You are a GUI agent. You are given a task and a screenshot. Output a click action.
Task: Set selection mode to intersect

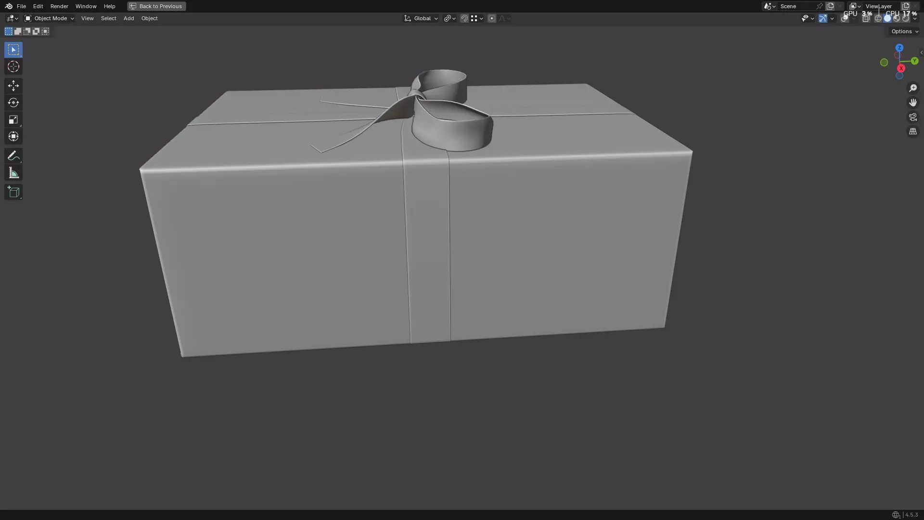pyautogui.click(x=45, y=31)
